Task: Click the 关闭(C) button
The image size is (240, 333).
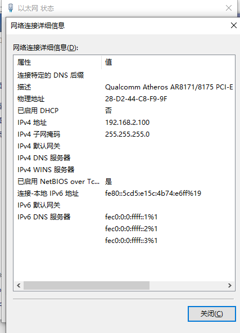Action: click(x=211, y=314)
